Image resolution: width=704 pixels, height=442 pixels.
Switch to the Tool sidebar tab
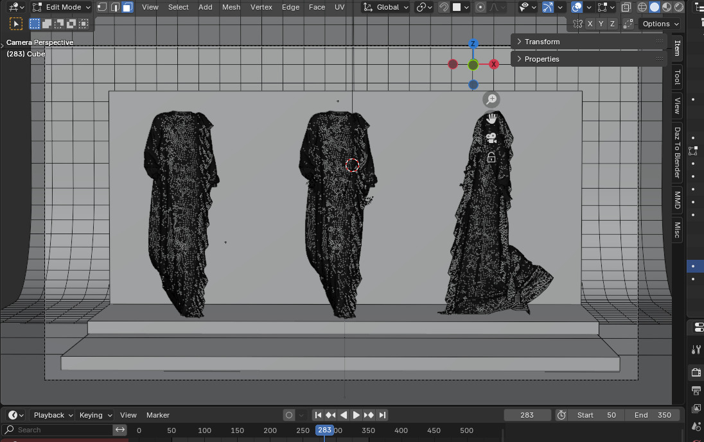(x=677, y=77)
